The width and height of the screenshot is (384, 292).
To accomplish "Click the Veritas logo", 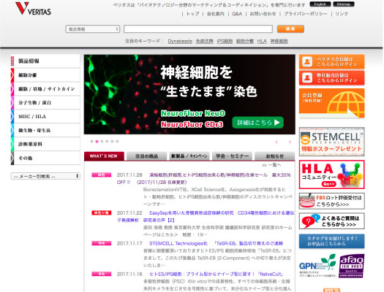I will [34, 9].
